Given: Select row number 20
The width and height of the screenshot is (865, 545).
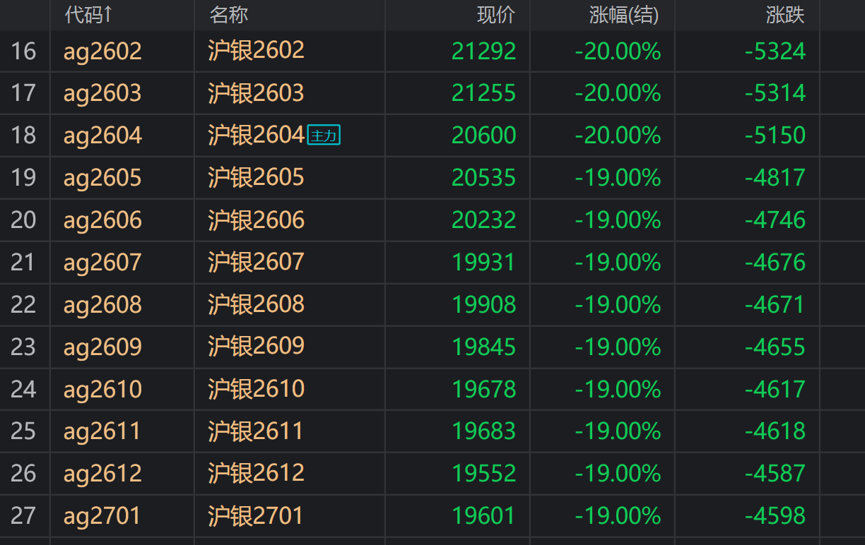Looking at the screenshot, I should [x=23, y=220].
